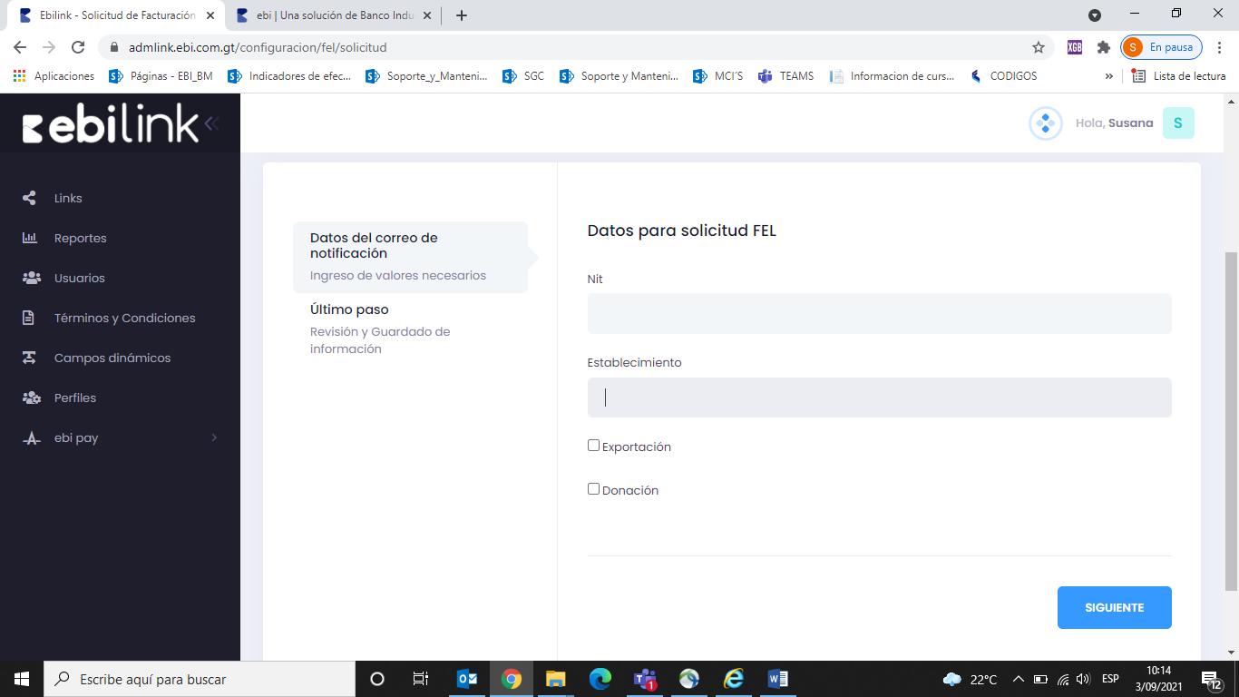Open Outlook from the taskbar
This screenshot has height=697, width=1239.
pos(467,679)
